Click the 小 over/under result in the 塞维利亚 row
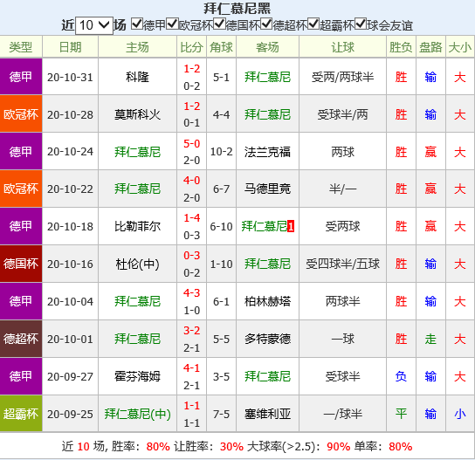The width and height of the screenshot is (475, 460). point(460,414)
